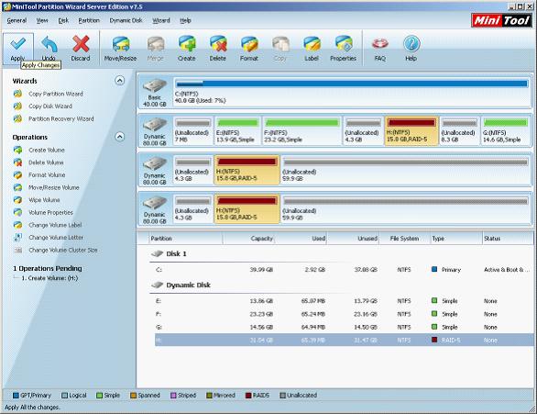Click the Create toolbar icon
The image size is (537, 414).
tap(187, 48)
